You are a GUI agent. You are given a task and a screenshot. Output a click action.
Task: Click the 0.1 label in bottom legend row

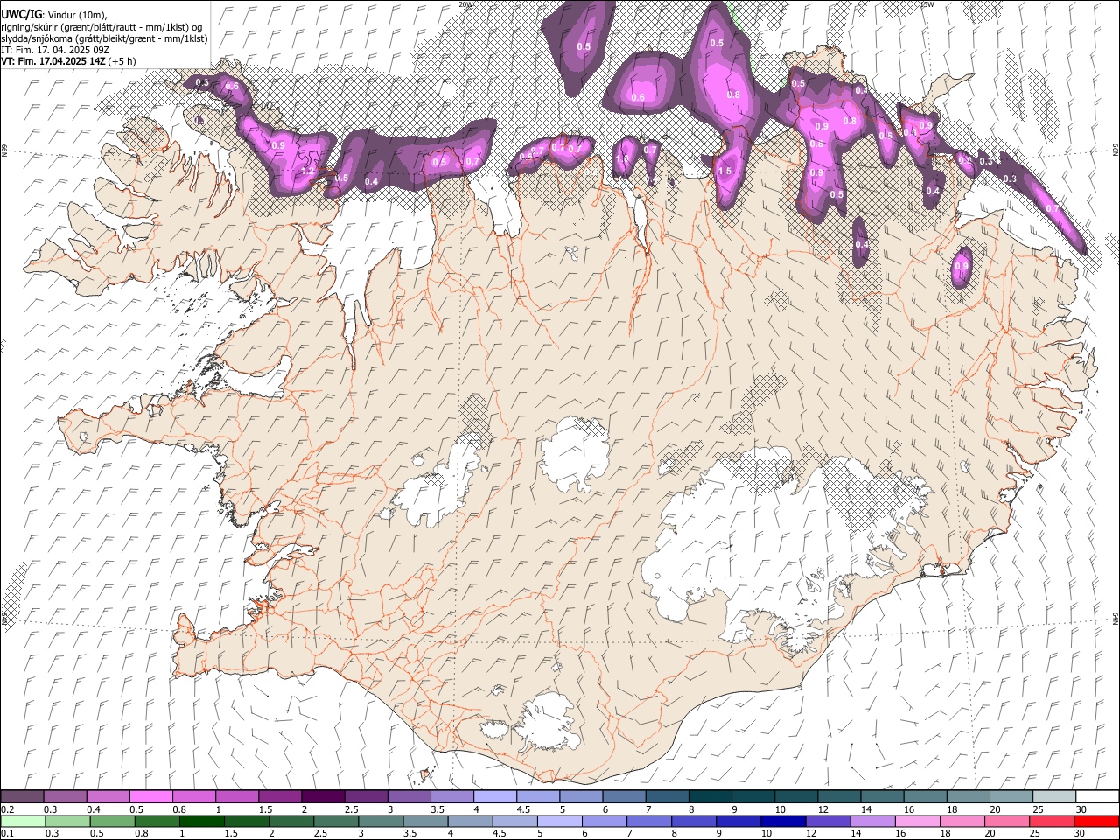pyautogui.click(x=9, y=833)
